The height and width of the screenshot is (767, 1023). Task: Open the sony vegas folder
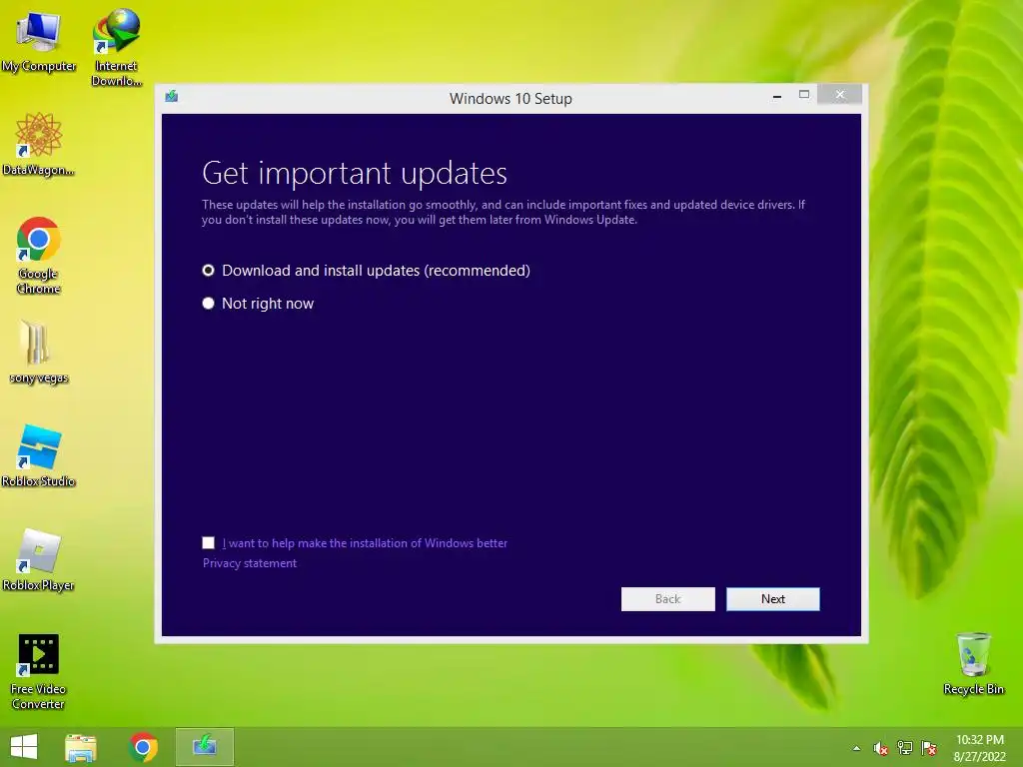(x=39, y=352)
